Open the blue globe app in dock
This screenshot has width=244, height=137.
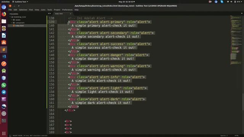tap(4, 106)
